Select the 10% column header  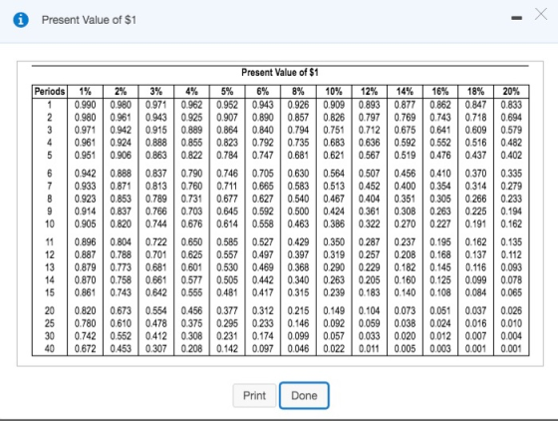pyautogui.click(x=334, y=92)
